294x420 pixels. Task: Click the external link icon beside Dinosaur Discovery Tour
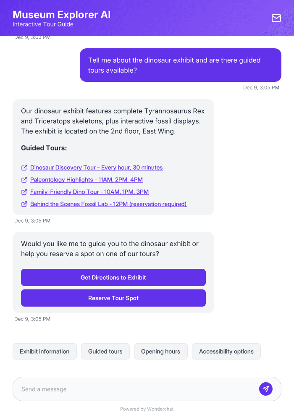pyautogui.click(x=24, y=168)
